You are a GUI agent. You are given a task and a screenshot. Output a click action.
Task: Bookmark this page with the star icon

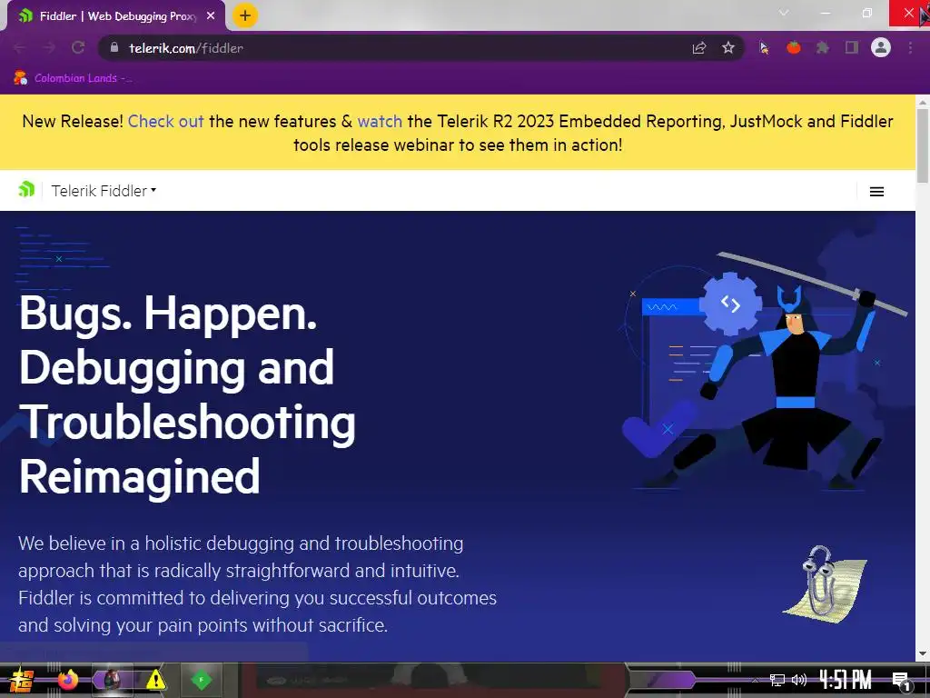point(728,47)
